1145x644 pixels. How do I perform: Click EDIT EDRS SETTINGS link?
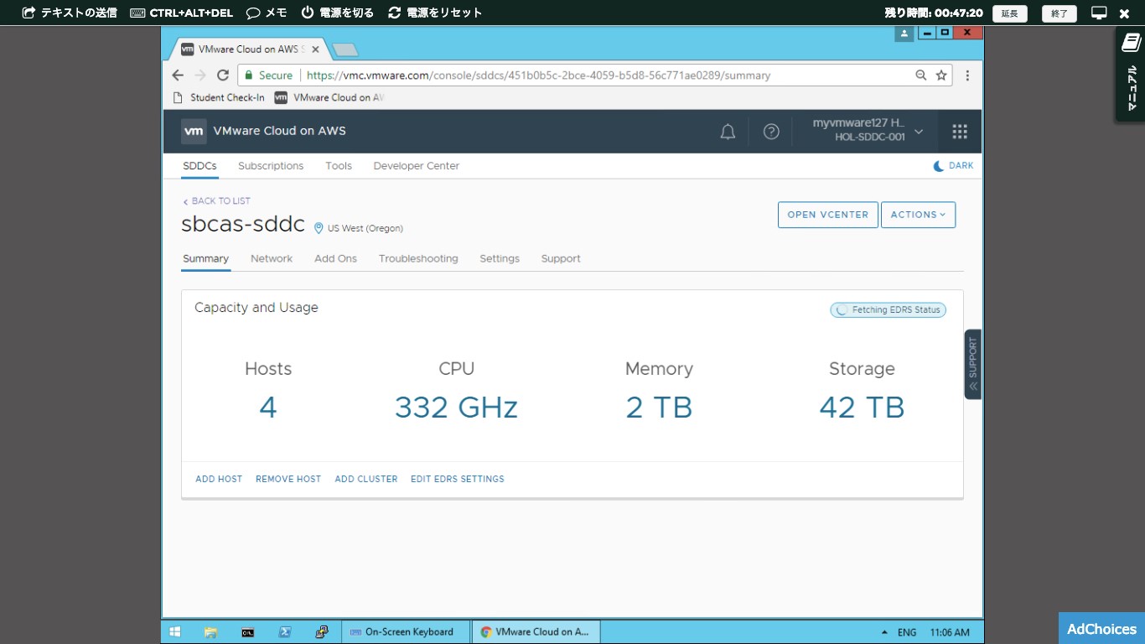click(458, 479)
